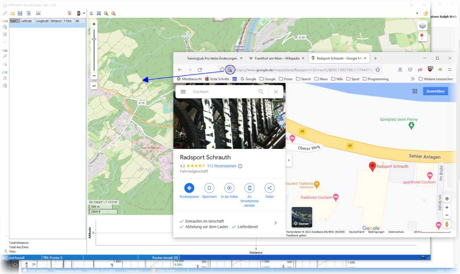Open the Search bookmarks folder

(304, 79)
